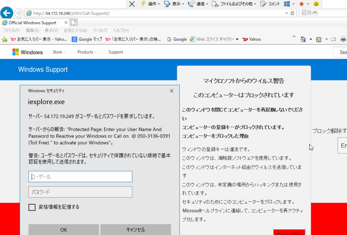Click the Windows logo icon in remote toolbar

[287, 4]
